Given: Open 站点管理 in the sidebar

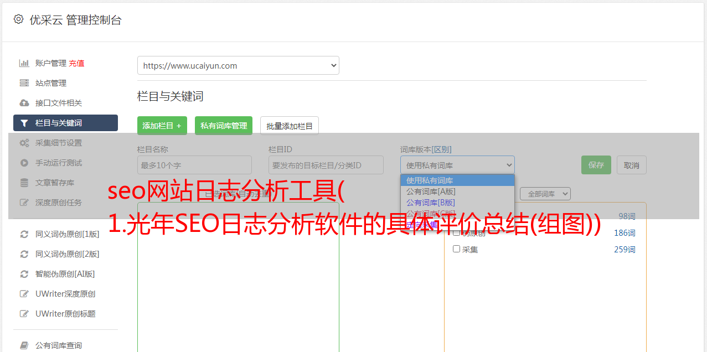Looking at the screenshot, I should coord(51,83).
